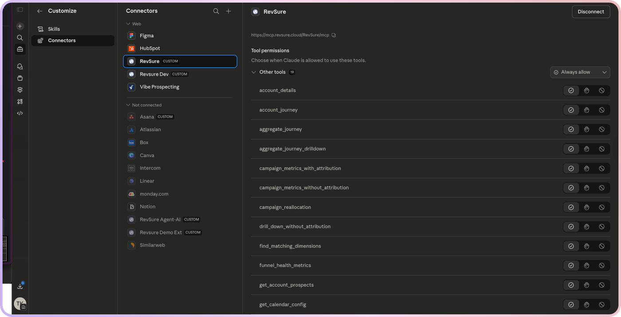
Task: Click the campaign_reallocation tool name
Action: pyautogui.click(x=285, y=207)
